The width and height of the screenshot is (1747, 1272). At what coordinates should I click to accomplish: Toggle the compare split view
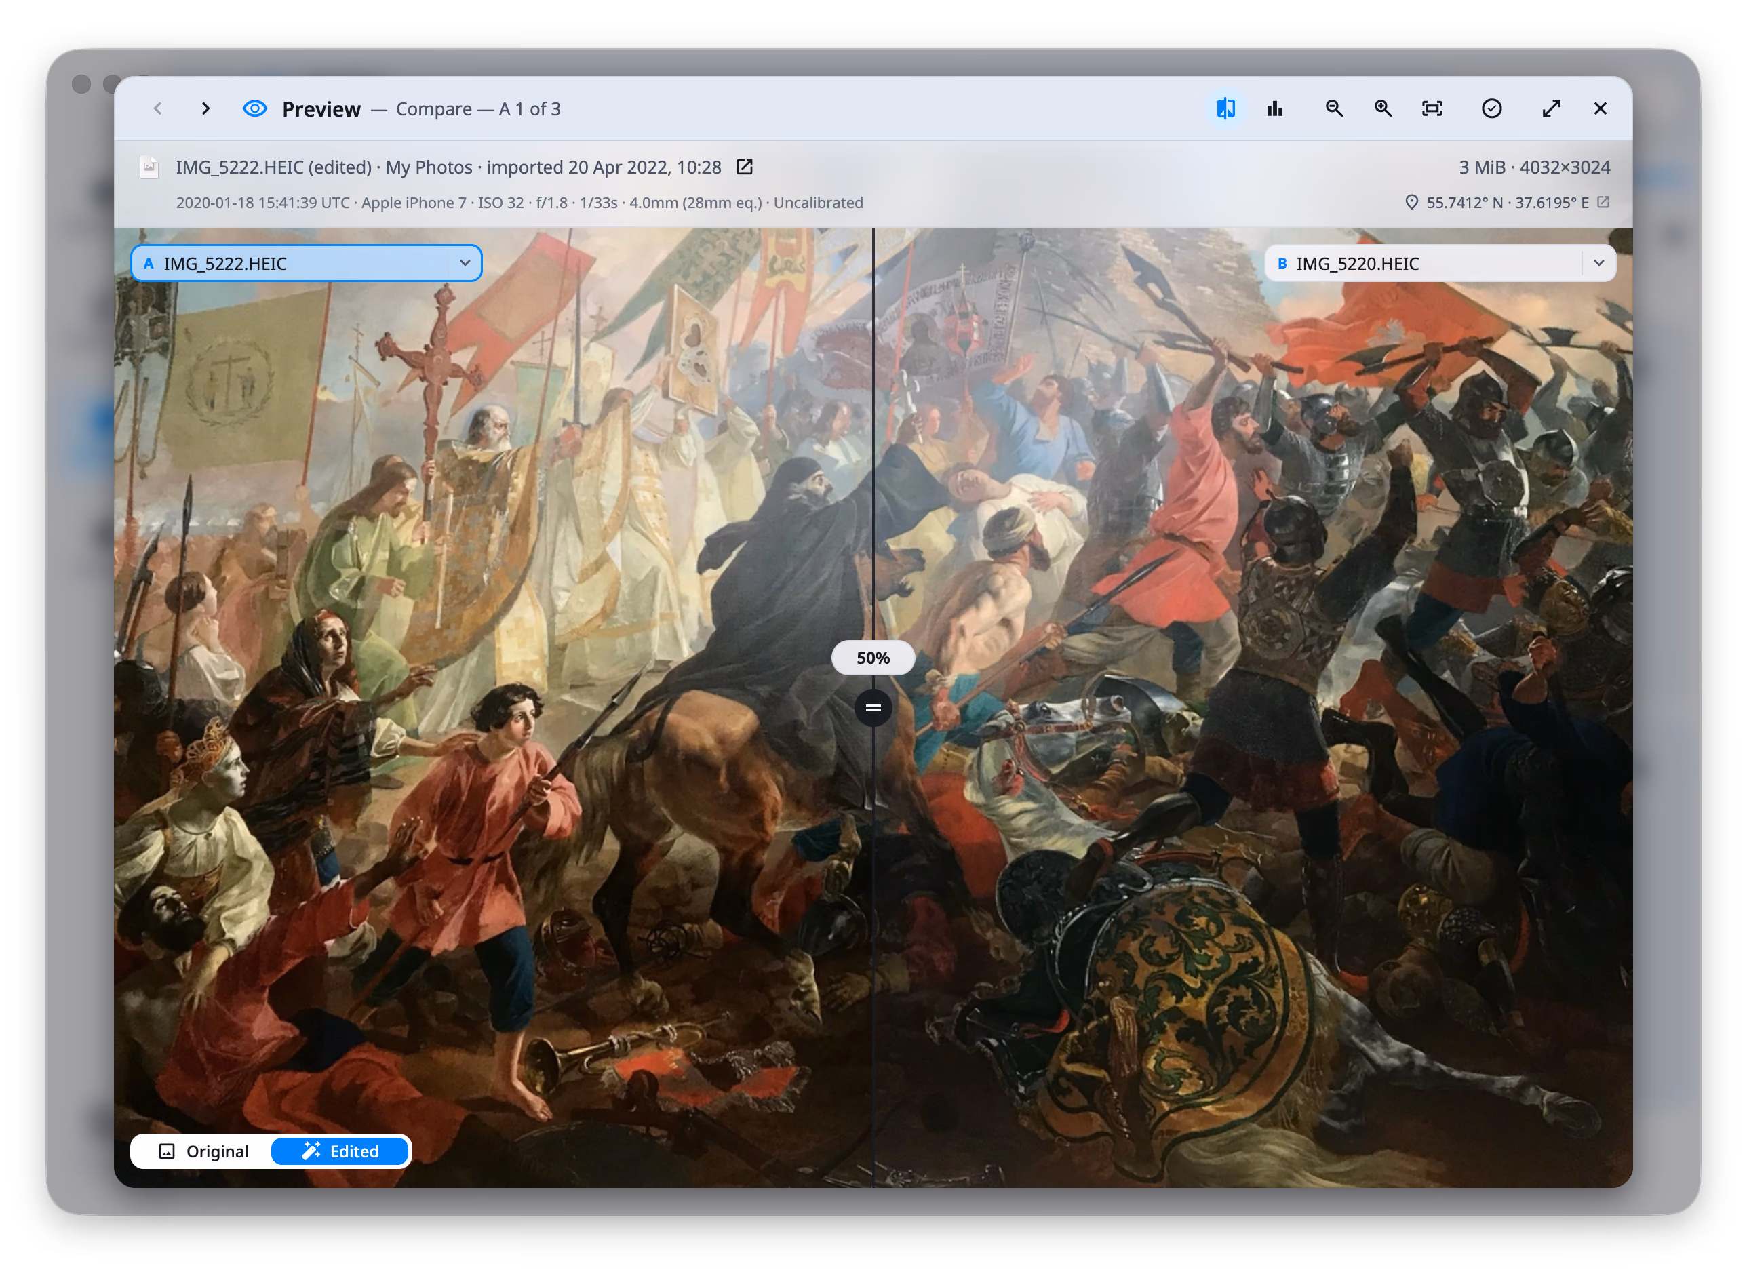1225,108
